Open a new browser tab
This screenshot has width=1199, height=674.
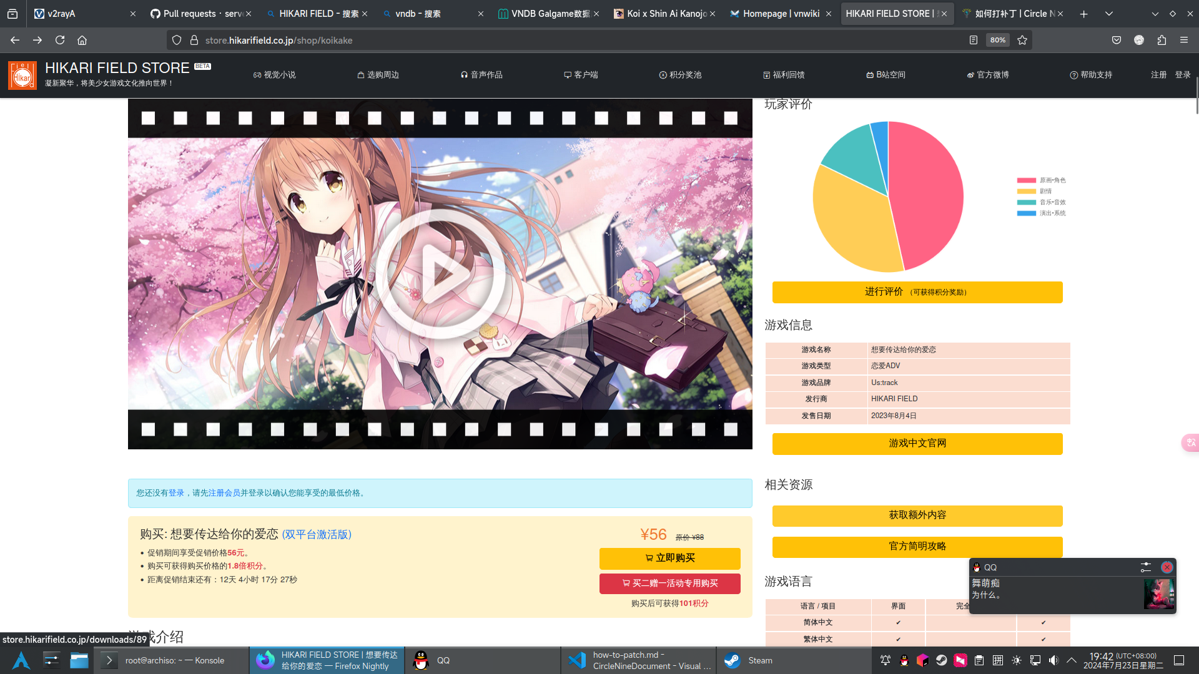[1084, 14]
